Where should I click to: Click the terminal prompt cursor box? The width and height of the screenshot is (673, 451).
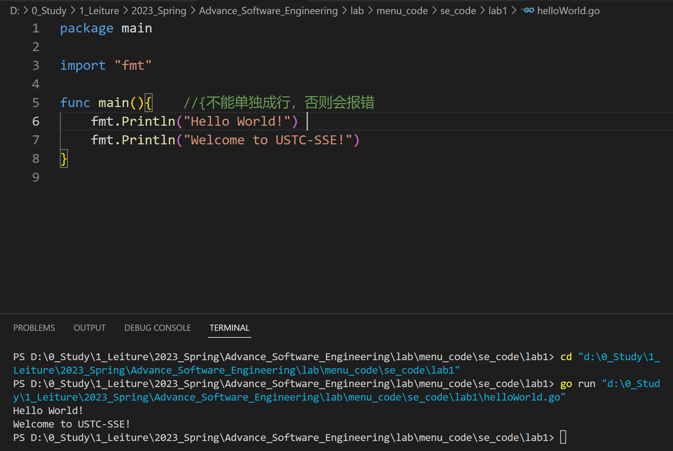[563, 437]
